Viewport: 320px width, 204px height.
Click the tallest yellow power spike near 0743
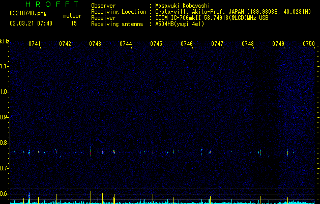(x=91, y=197)
